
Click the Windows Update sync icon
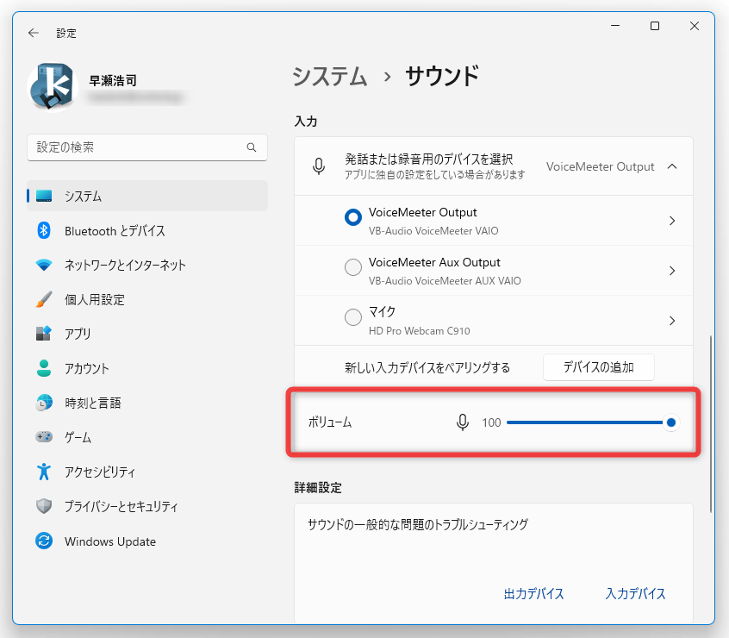(44, 541)
